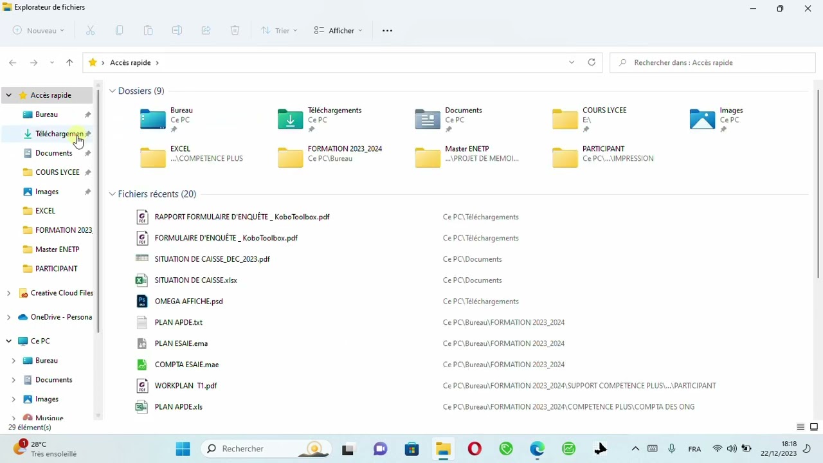
Task: Expand Creative Cloud Files tree node
Action: [x=8, y=293]
